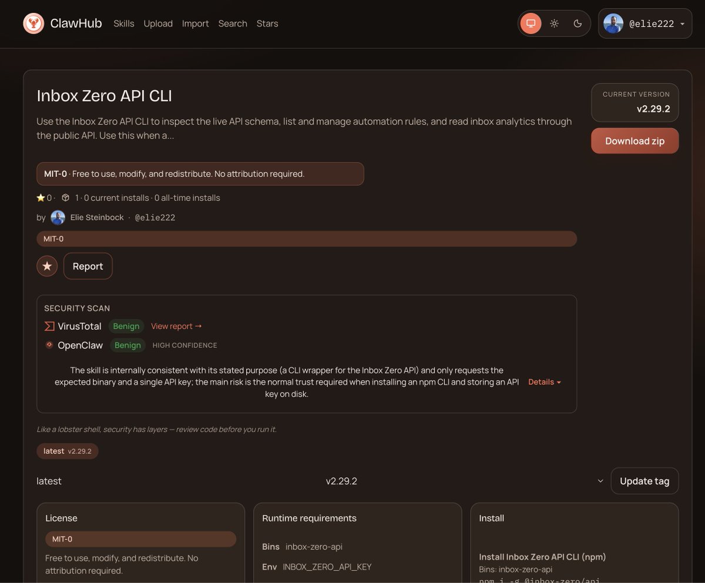Click the account avatar in the top-right corner
Viewport: 705px width, 583px height.
pos(613,24)
